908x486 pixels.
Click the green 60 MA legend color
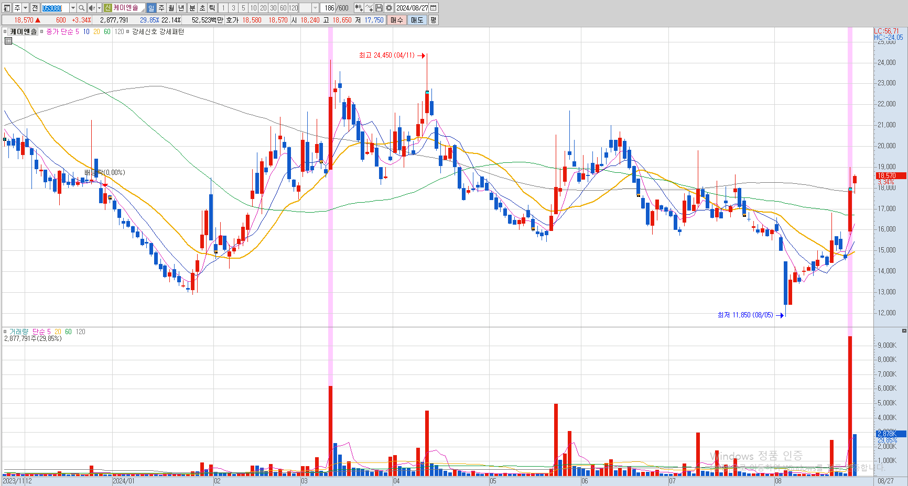(107, 31)
